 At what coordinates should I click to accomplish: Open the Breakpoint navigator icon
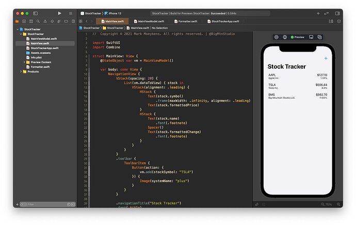click(x=66, y=21)
